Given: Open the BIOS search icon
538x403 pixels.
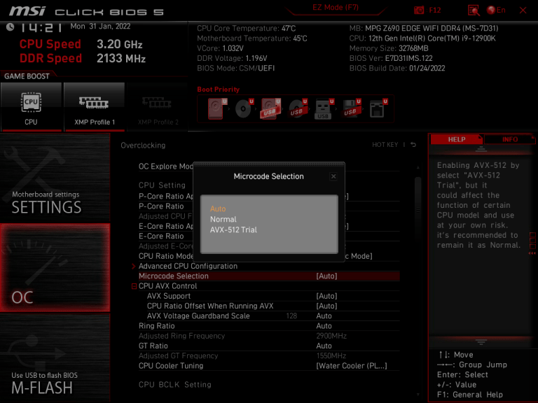Looking at the screenshot, I should click(x=474, y=10).
